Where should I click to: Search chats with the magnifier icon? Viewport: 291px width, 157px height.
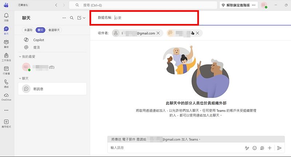(x=72, y=18)
